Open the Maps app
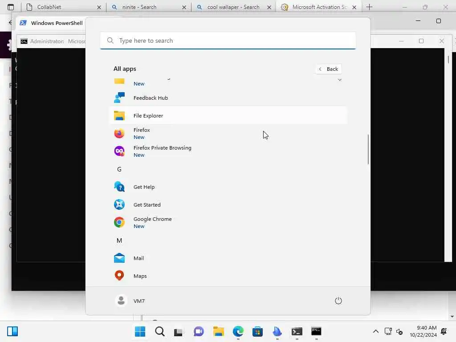456x342 pixels. pos(228,276)
